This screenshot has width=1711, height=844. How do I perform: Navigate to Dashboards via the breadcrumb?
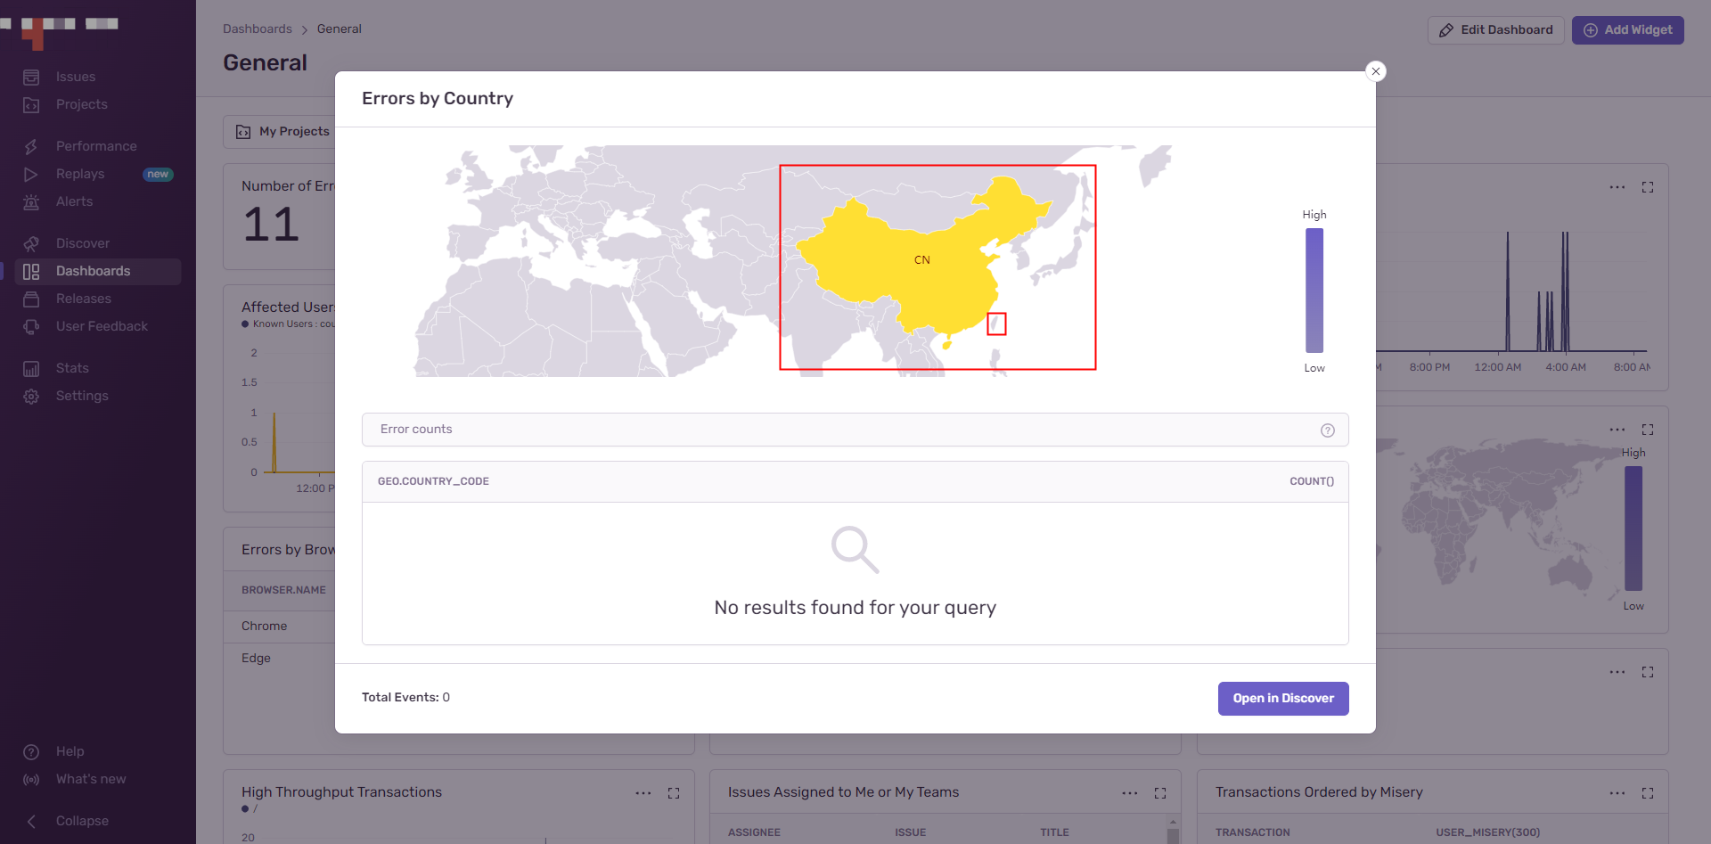click(257, 29)
